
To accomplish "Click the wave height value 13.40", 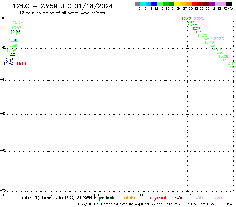I will (209, 42).
